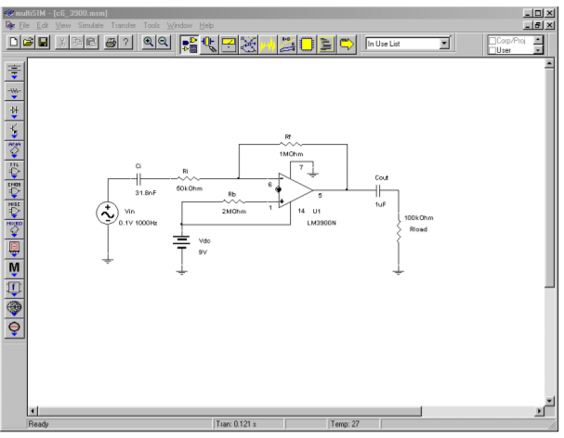Zoom in with the magnifier plus icon

148,44
